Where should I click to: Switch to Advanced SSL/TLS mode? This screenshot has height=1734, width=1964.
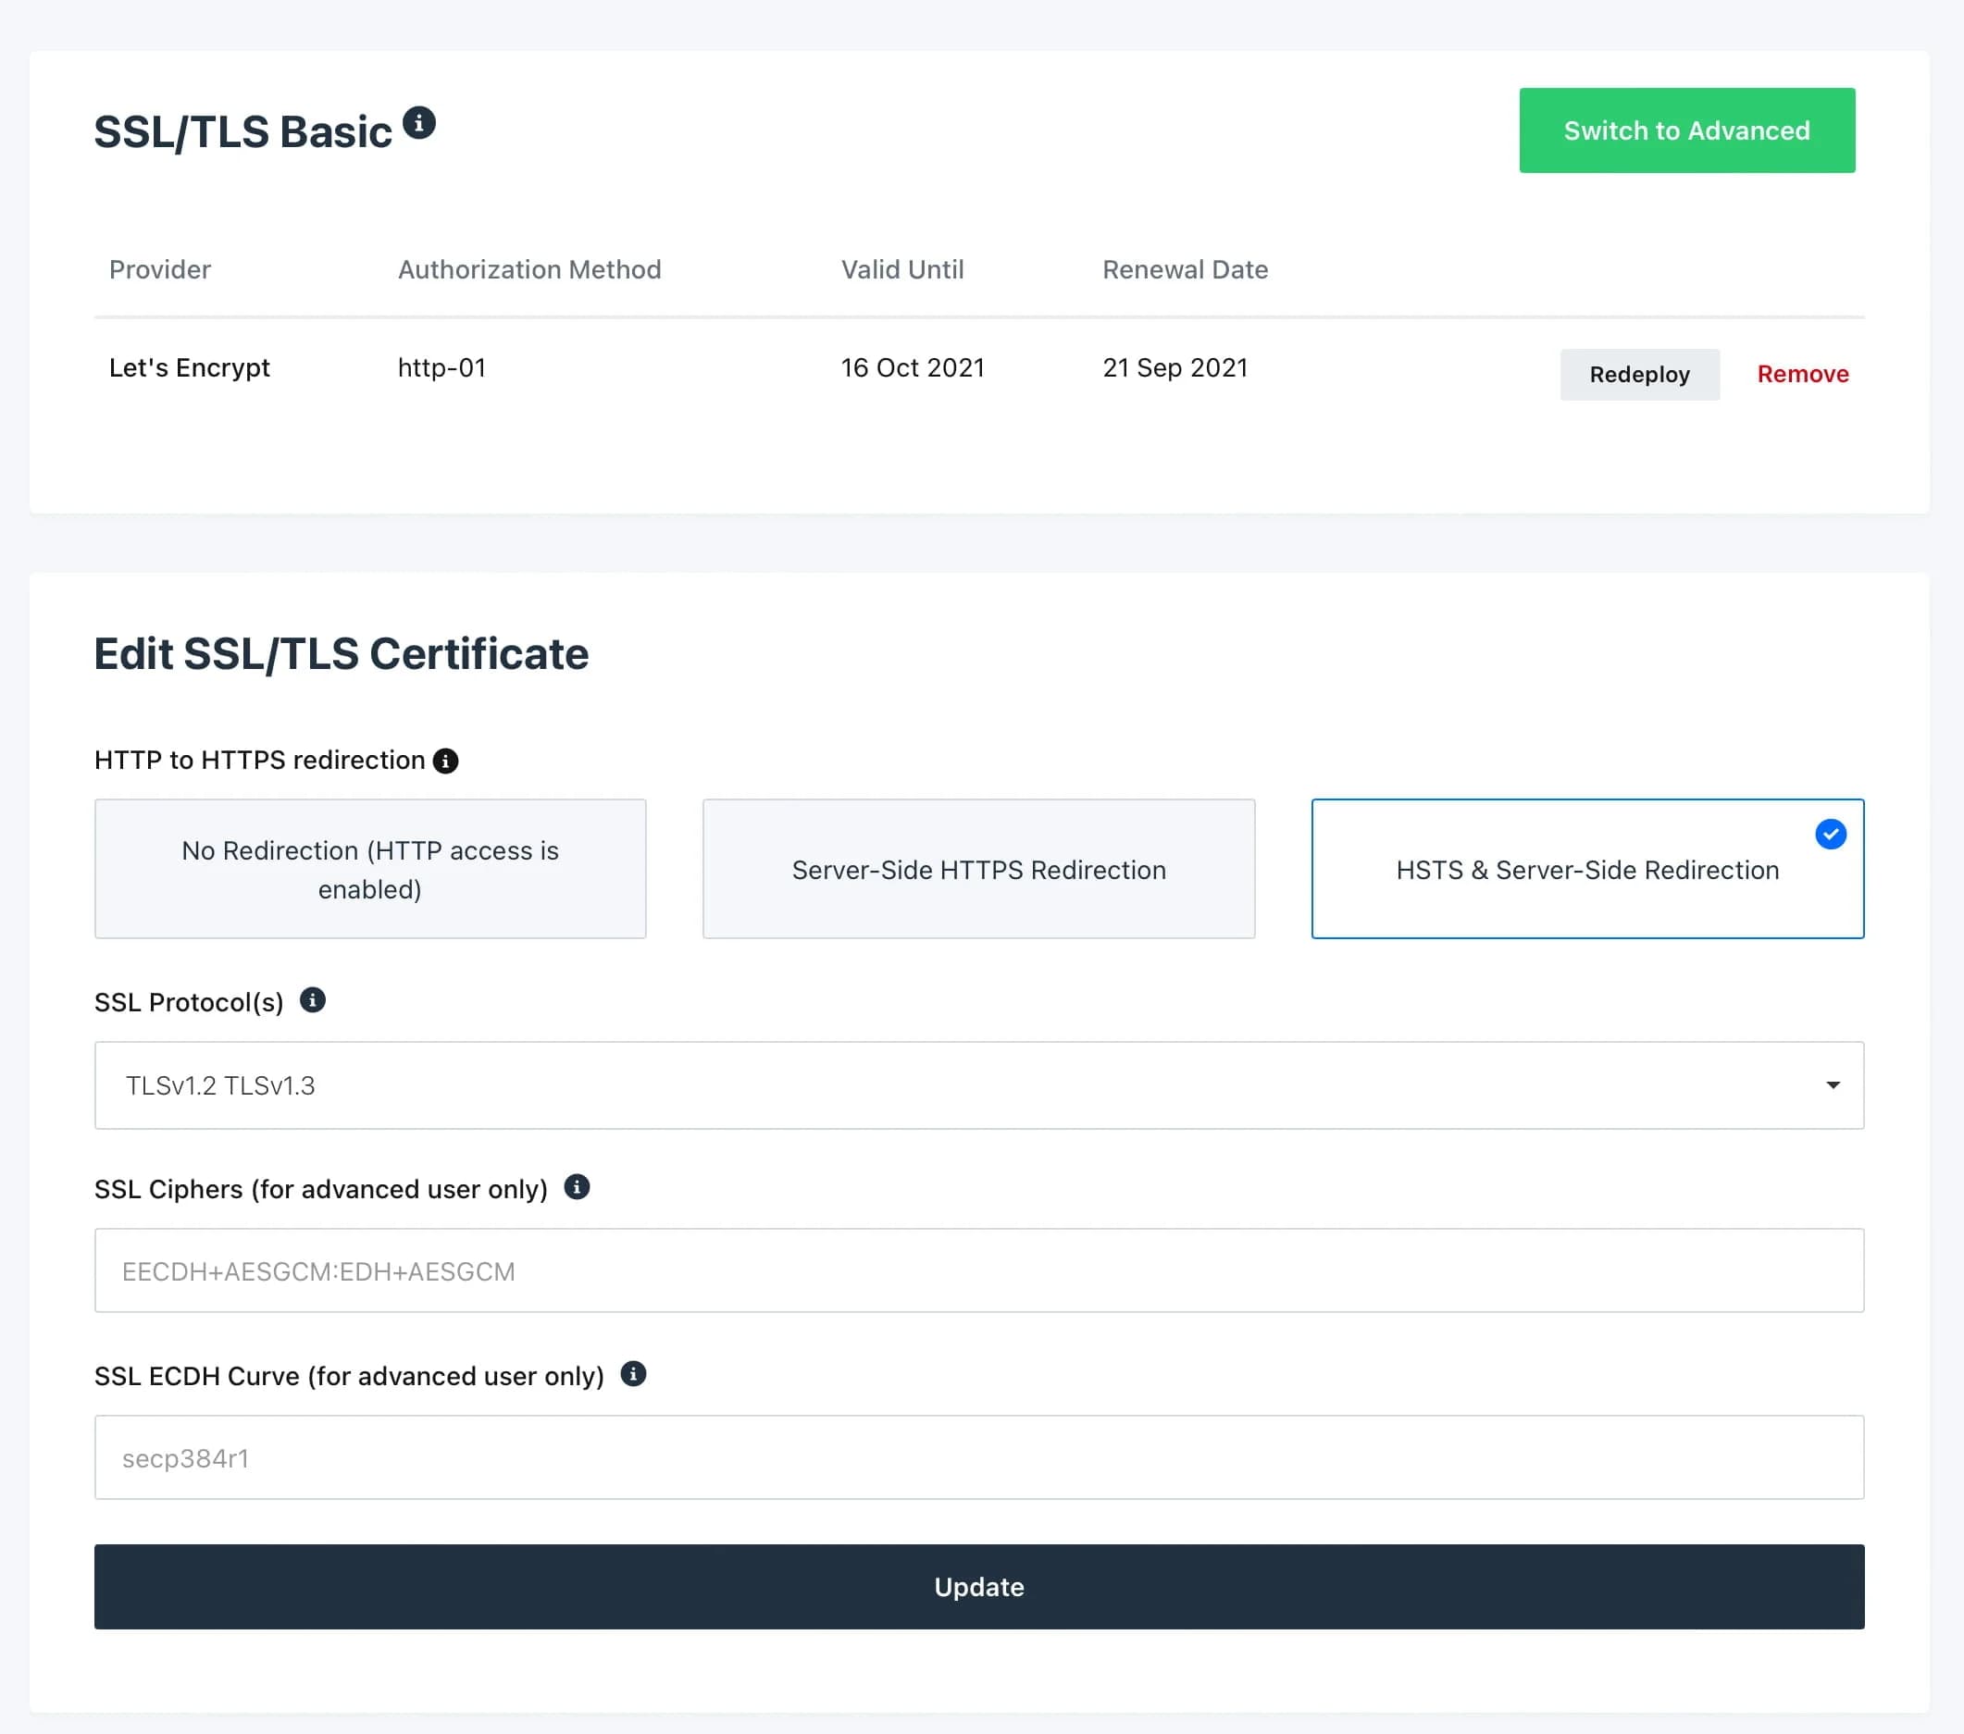1686,130
